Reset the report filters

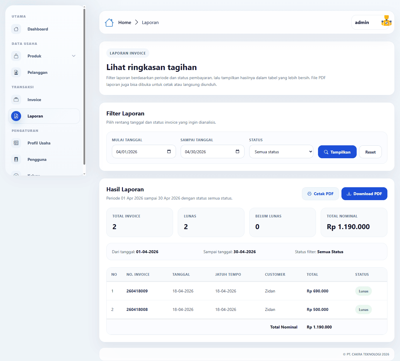coord(370,152)
